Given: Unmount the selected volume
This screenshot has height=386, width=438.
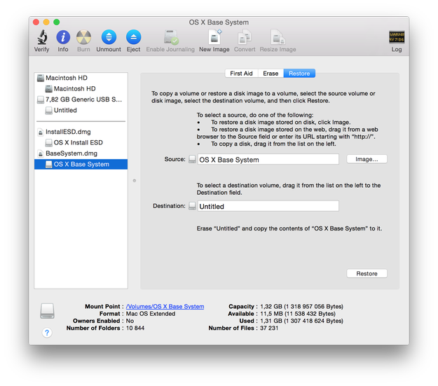Looking at the screenshot, I should coord(109,37).
